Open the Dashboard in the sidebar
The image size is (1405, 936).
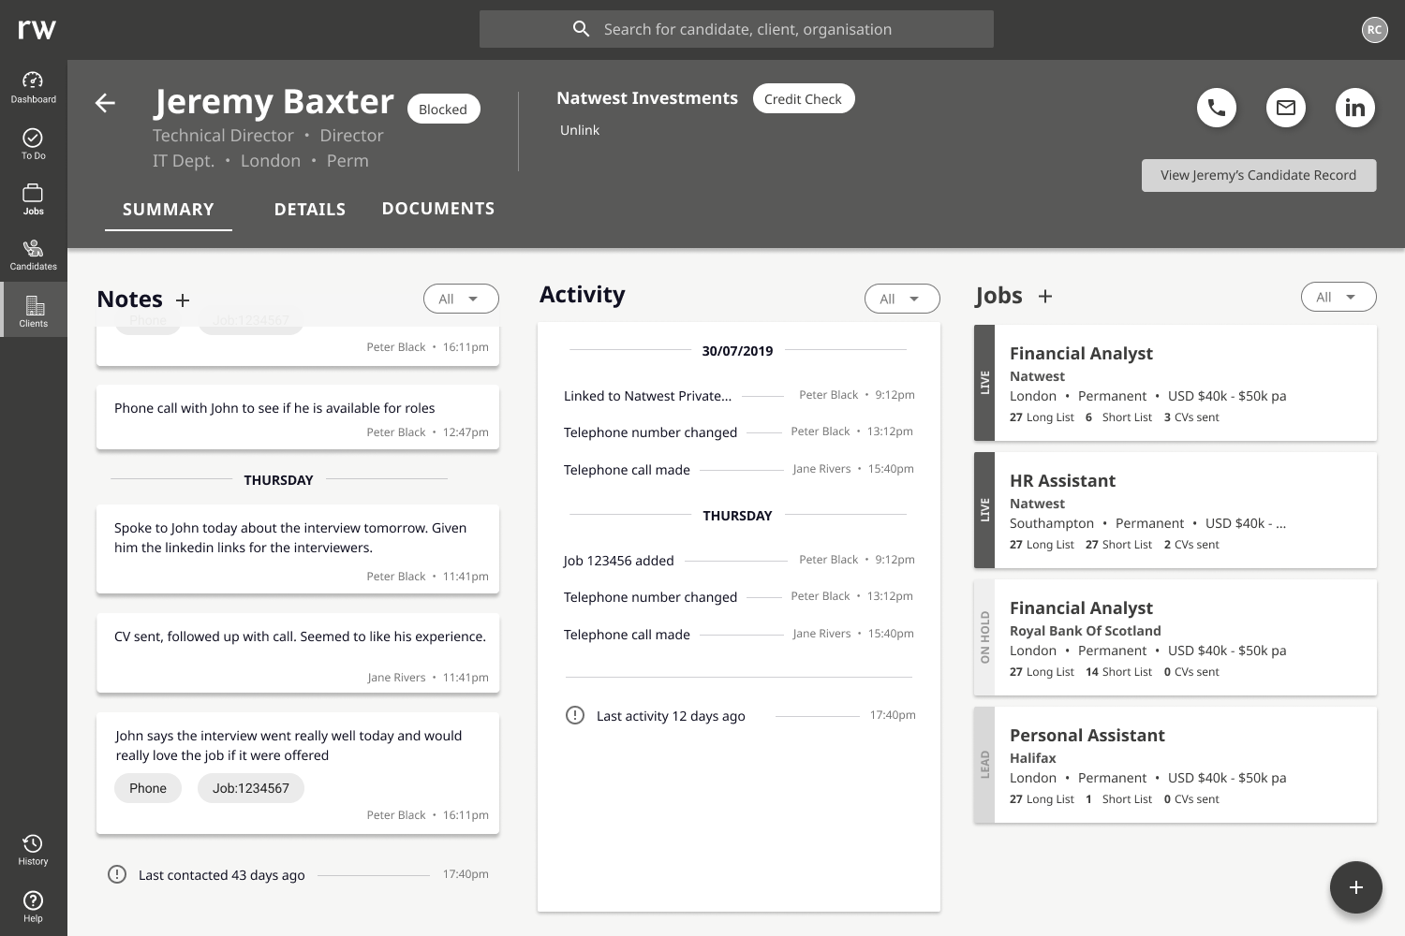pyautogui.click(x=33, y=87)
